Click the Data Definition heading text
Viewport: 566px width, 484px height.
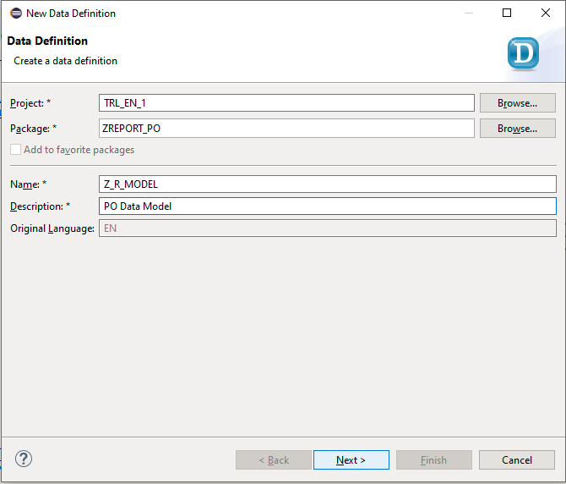coord(47,41)
